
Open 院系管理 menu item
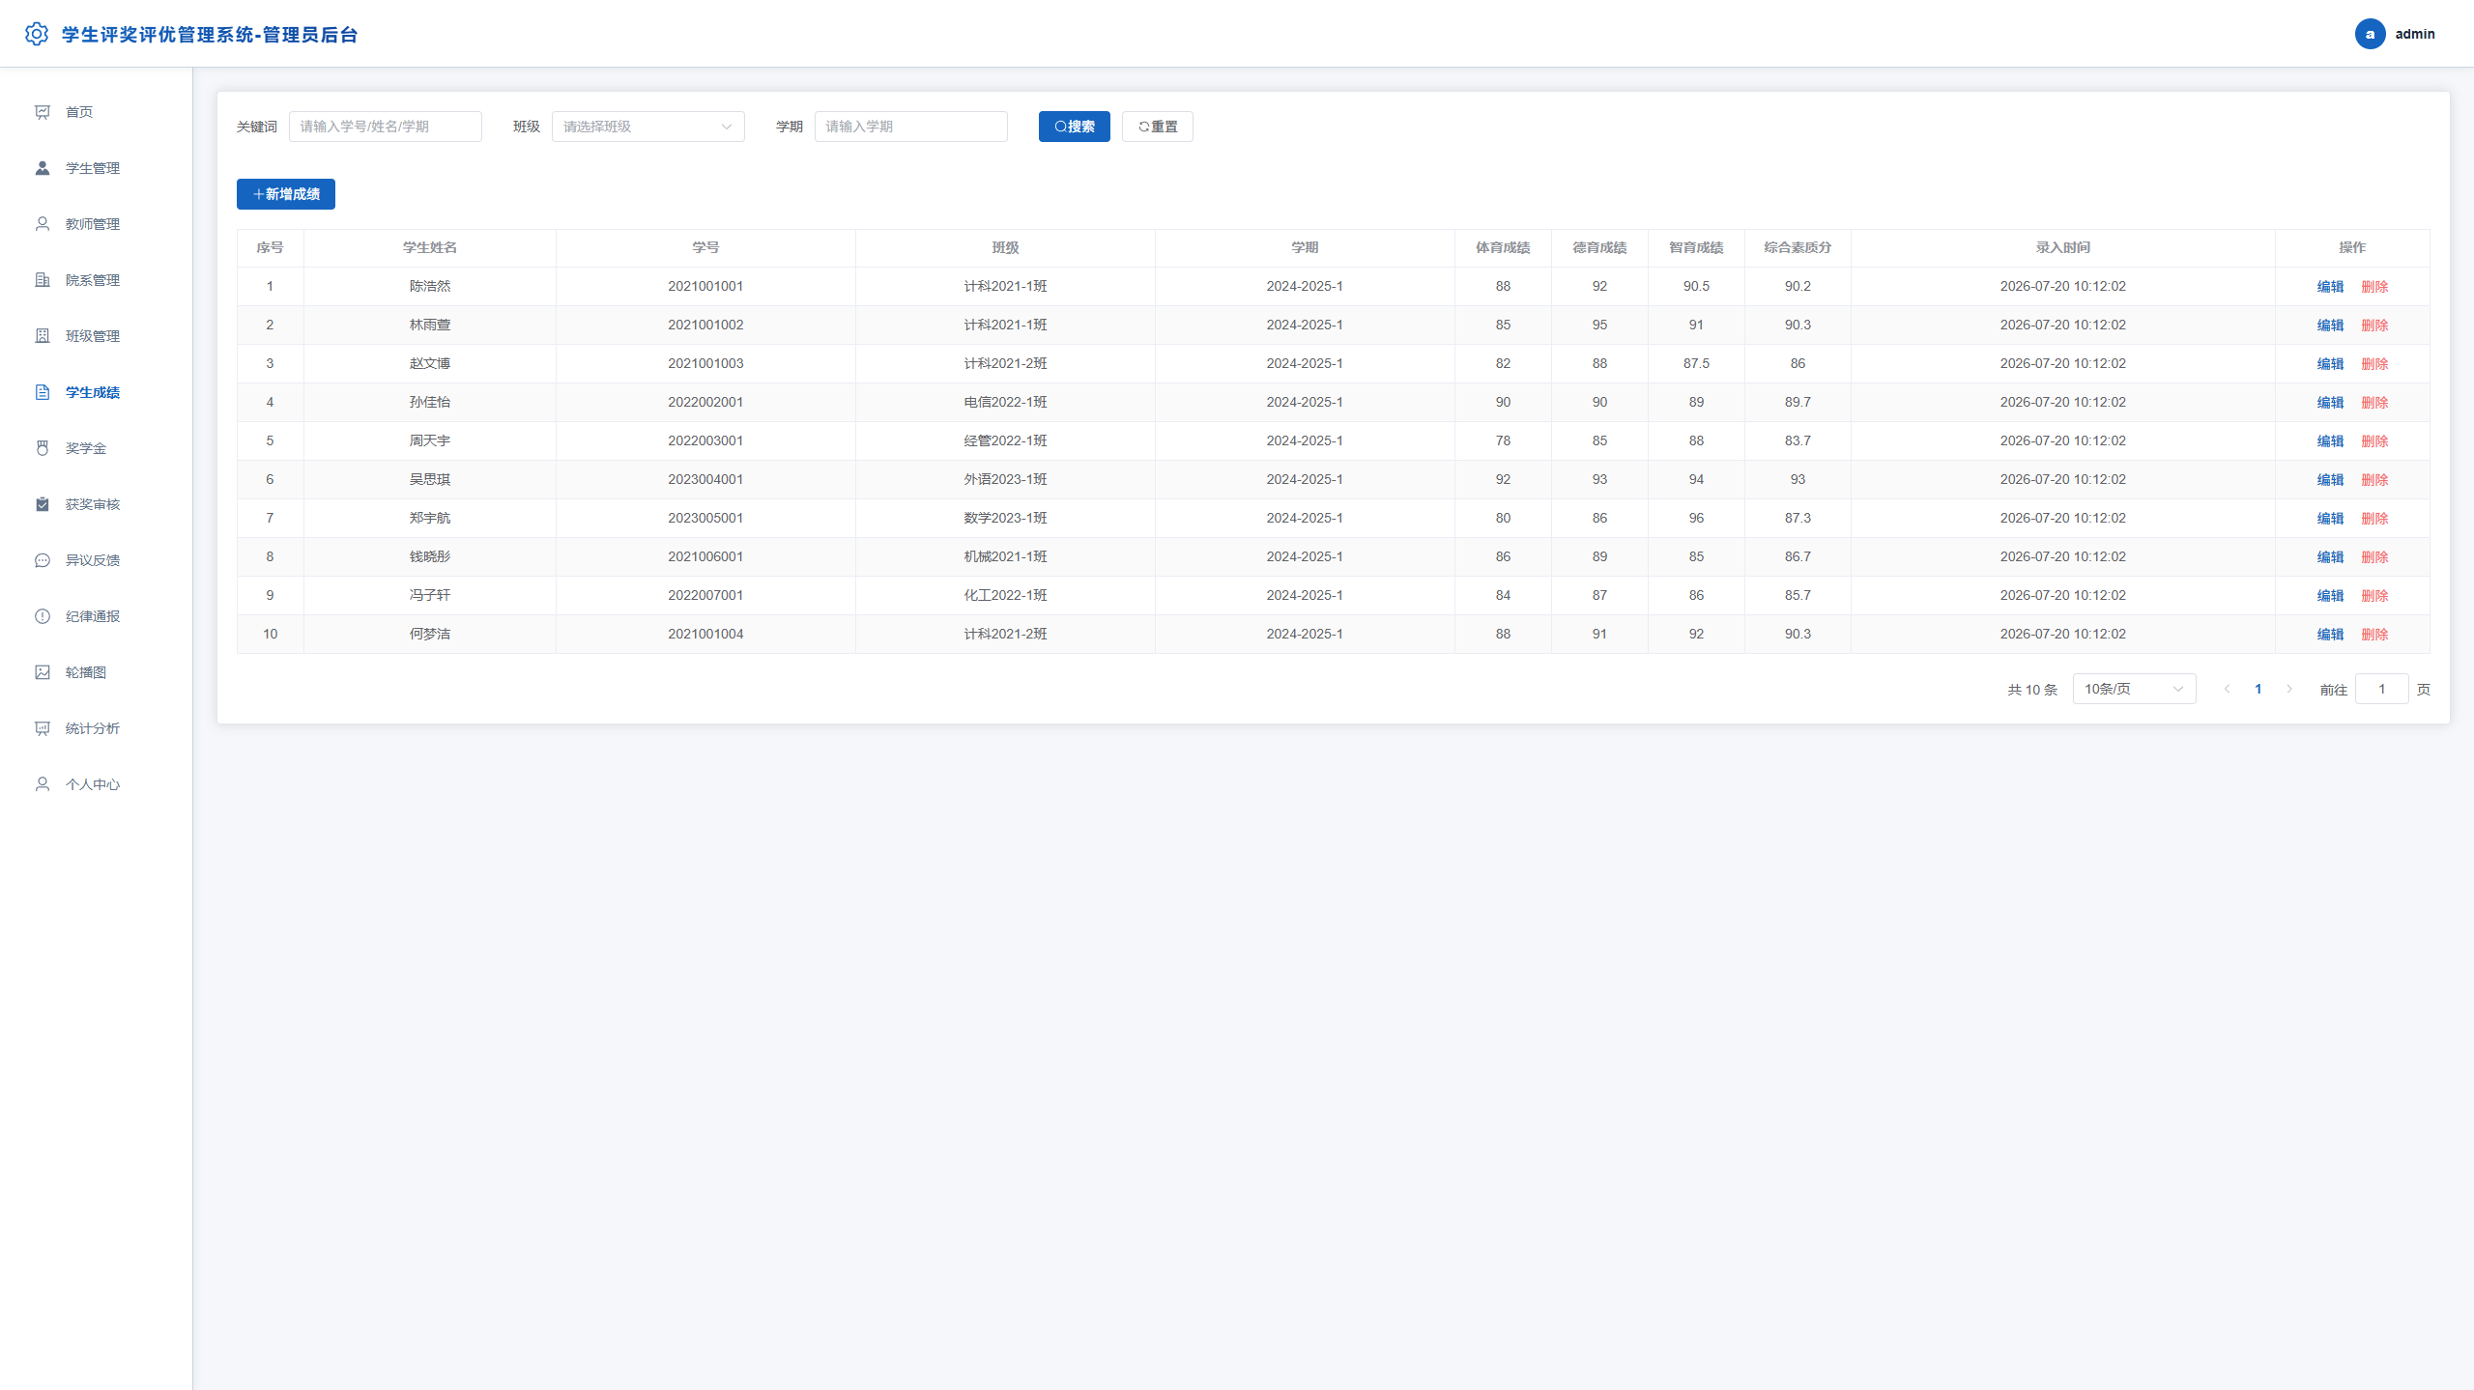point(96,280)
